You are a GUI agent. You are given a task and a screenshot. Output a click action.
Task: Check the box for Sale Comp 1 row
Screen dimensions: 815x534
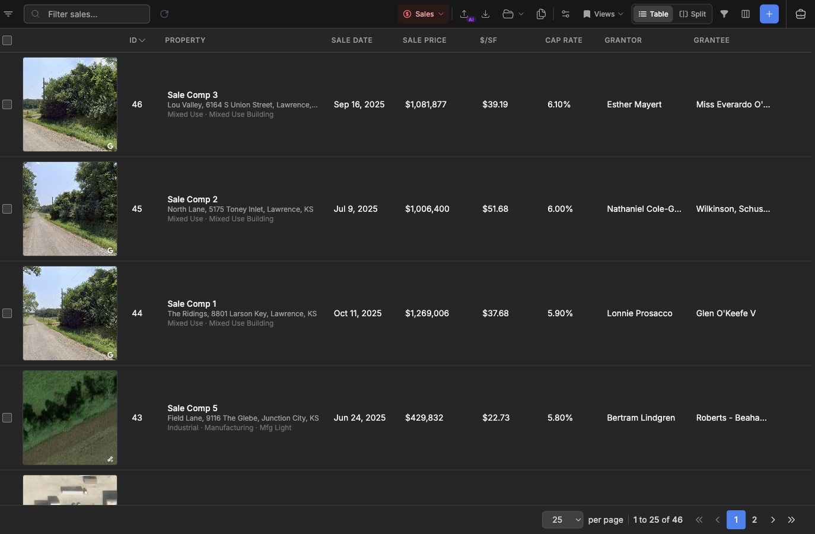[7, 313]
